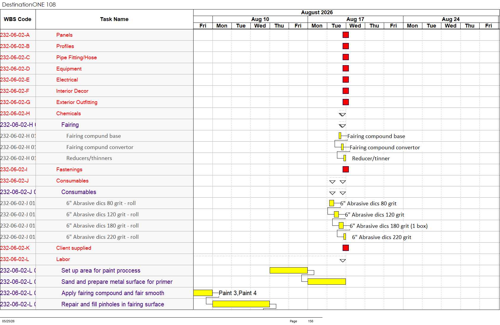500x325 pixels.
Task: Click the Fairing summary triangle in the timeline
Action: tap(342, 126)
